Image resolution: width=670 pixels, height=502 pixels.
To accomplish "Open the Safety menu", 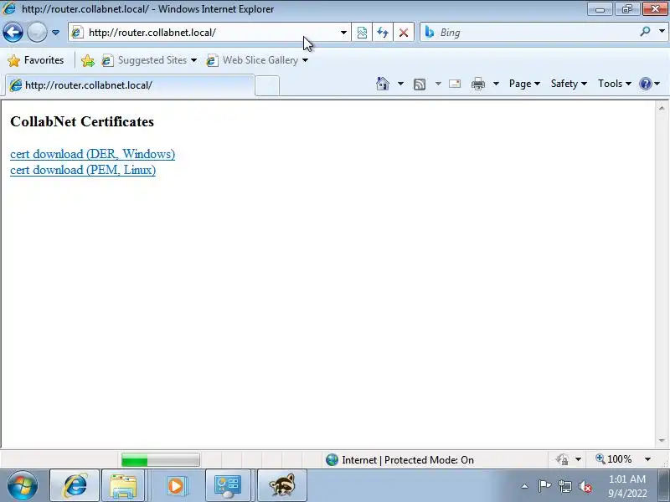I will (x=569, y=84).
